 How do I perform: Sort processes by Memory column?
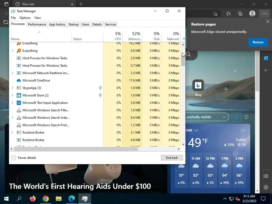point(132,36)
